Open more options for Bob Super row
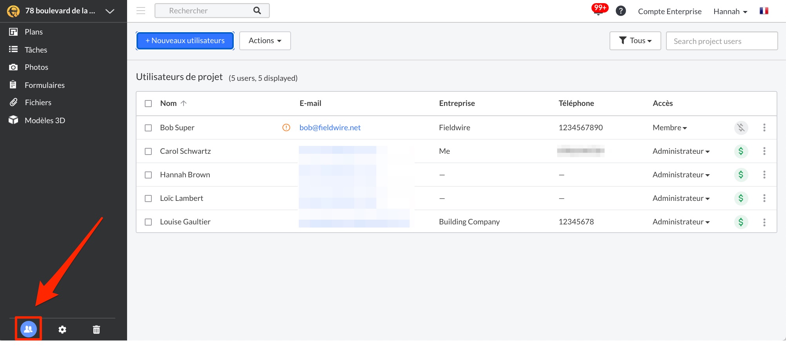 764,127
